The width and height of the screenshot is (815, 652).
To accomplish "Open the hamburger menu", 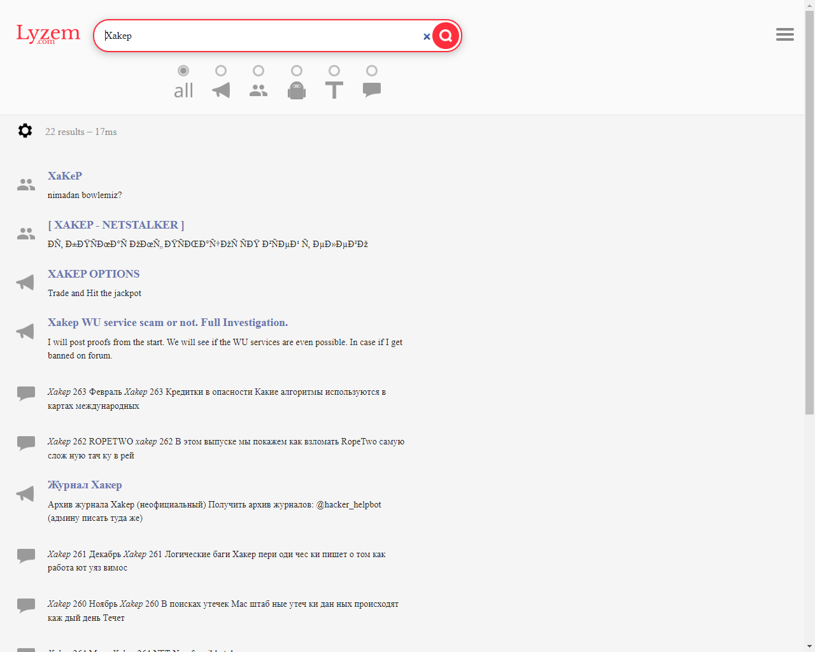I will [x=784, y=34].
